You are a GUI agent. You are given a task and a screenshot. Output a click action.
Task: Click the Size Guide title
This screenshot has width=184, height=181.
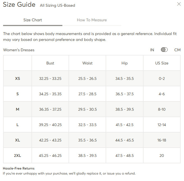click(19, 4)
